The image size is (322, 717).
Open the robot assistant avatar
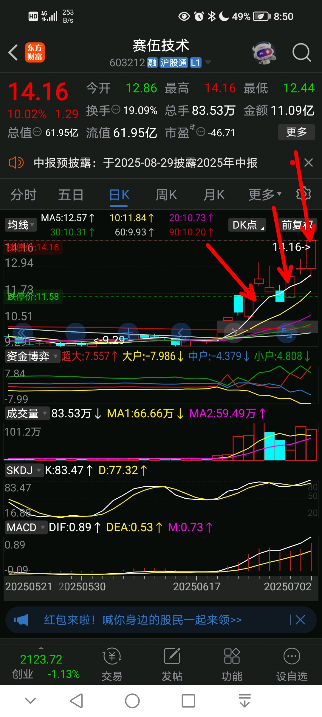pos(264,53)
